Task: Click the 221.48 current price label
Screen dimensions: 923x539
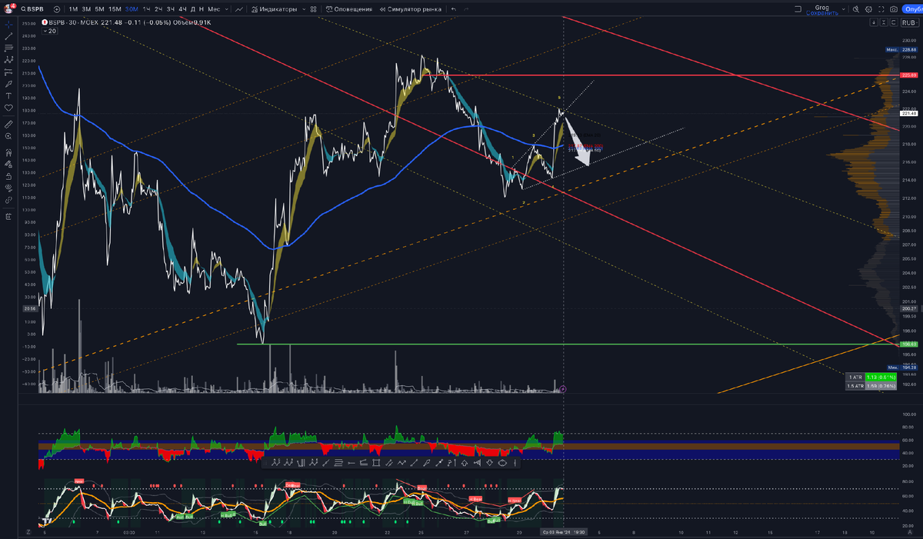Action: (909, 113)
